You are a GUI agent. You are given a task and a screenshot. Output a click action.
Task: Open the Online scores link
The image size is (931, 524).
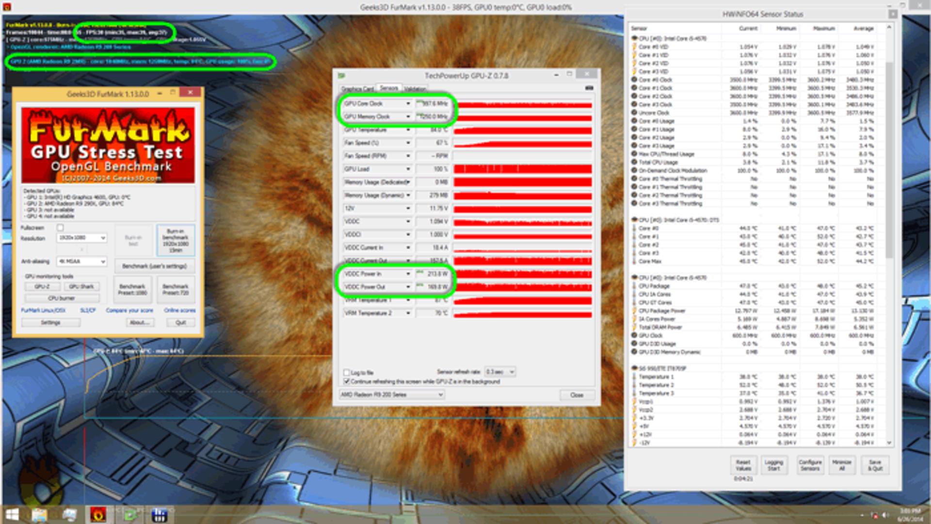(180, 310)
